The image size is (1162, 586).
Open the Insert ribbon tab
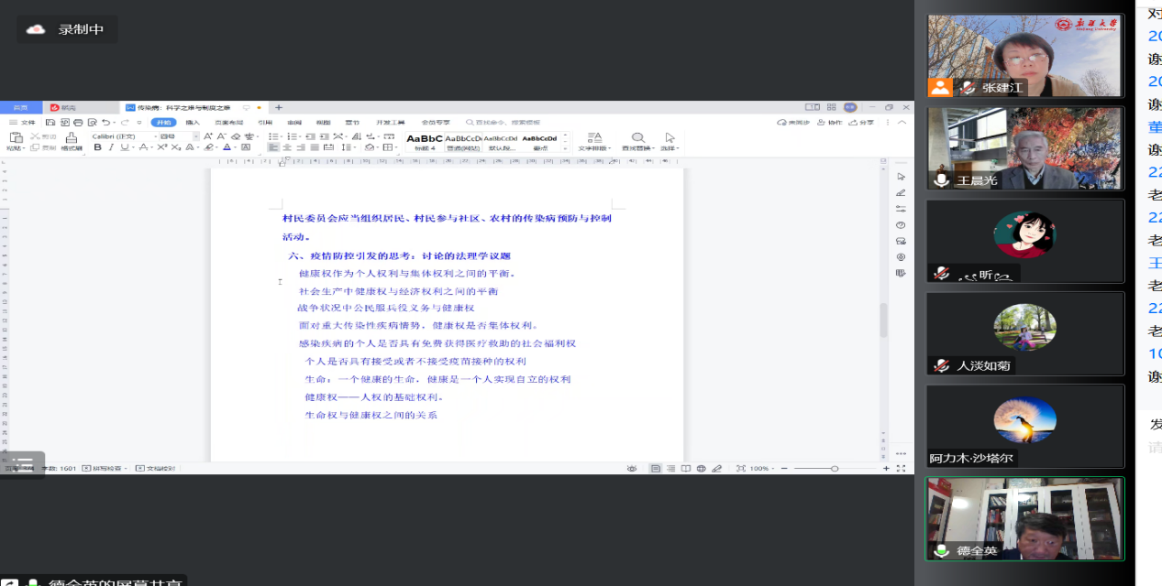pyautogui.click(x=193, y=122)
